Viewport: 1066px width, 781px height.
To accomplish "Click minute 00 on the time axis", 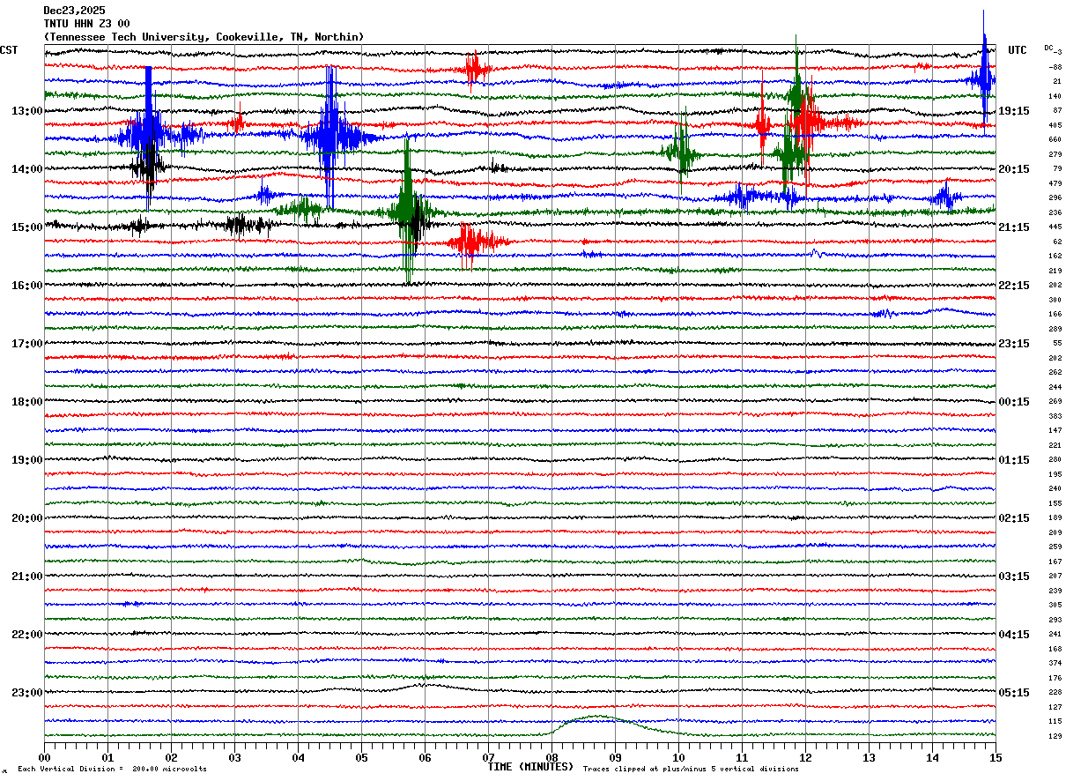I will pos(44,758).
